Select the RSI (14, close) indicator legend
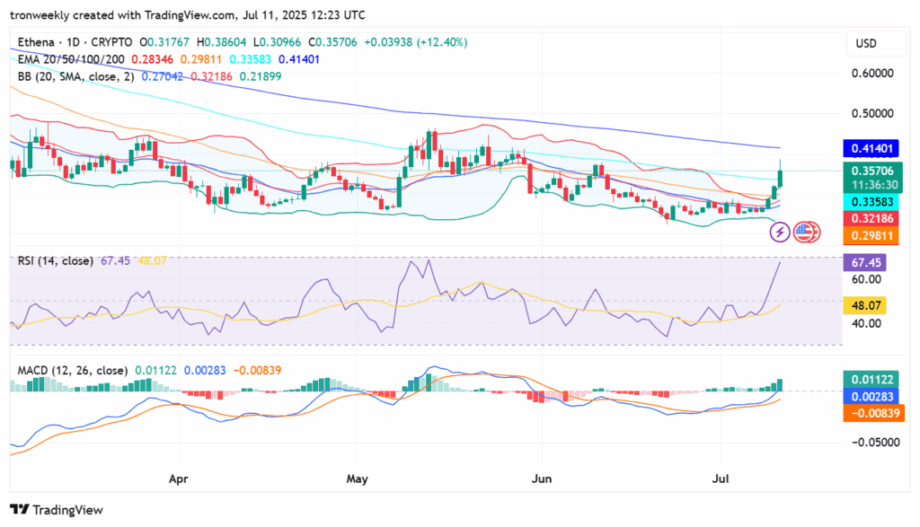This screenshot has width=920, height=527. (55, 260)
